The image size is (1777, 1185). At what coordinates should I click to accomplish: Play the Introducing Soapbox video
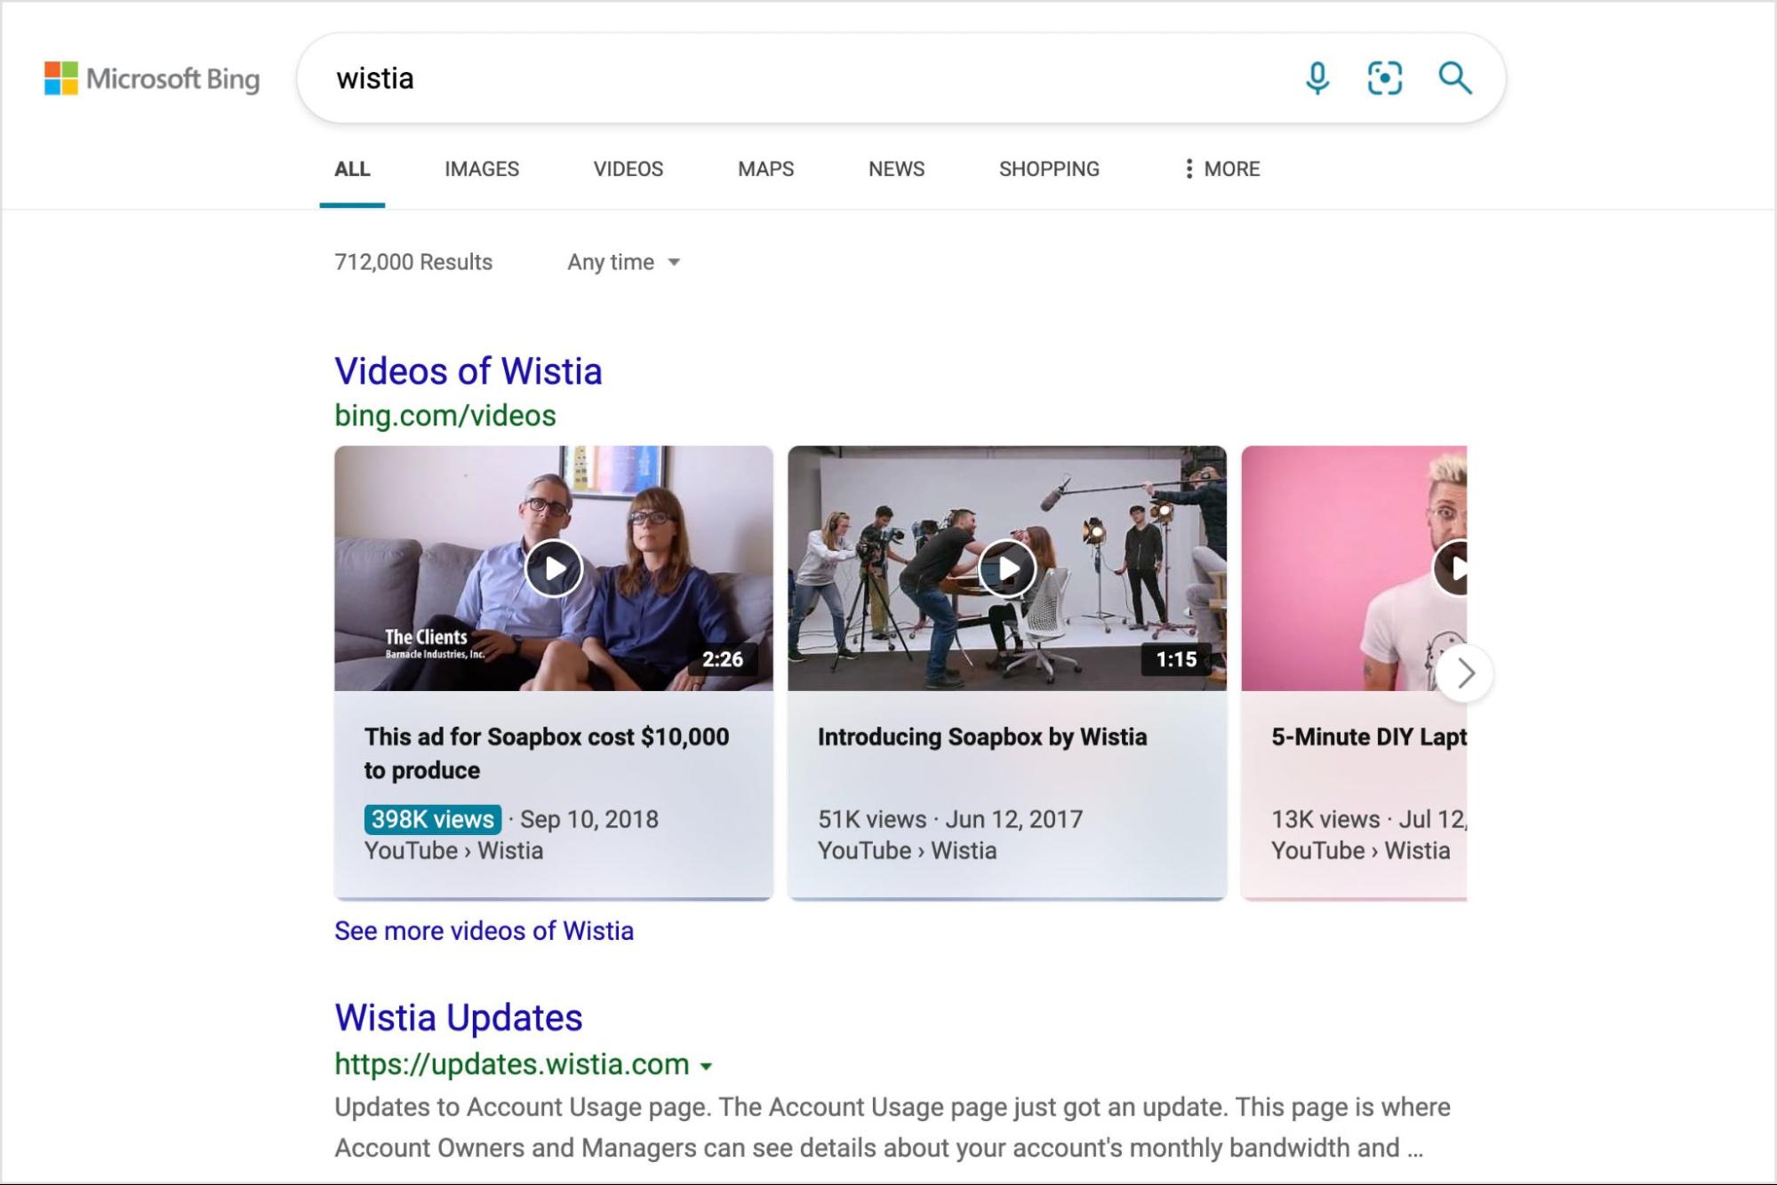pyautogui.click(x=1007, y=569)
